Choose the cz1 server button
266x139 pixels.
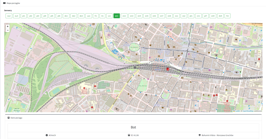tap(109, 16)
